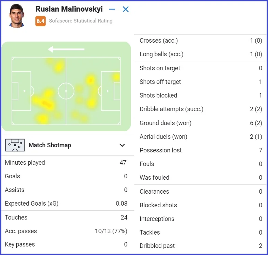Click the 6.4 rating badge

click(x=41, y=21)
